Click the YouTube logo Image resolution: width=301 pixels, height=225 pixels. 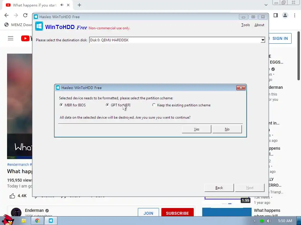[26, 38]
